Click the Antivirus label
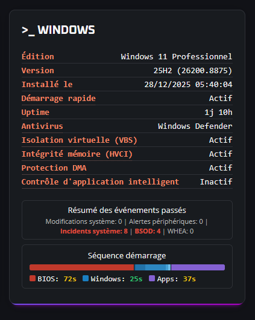The width and height of the screenshot is (255, 320). (x=42, y=126)
